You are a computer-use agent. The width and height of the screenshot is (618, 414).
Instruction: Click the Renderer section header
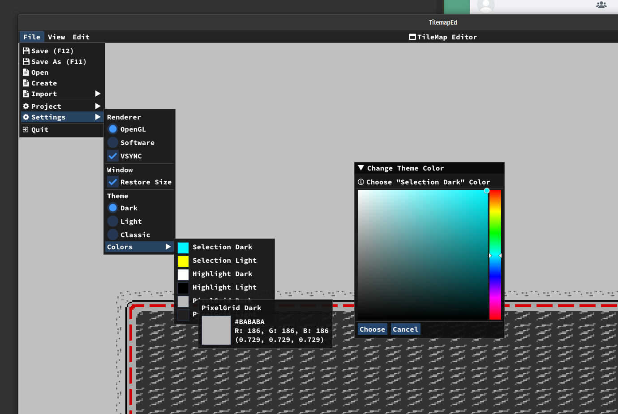coord(124,117)
